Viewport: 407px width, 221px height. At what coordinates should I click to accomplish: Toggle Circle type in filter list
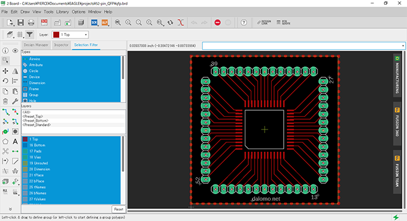(x=71, y=71)
